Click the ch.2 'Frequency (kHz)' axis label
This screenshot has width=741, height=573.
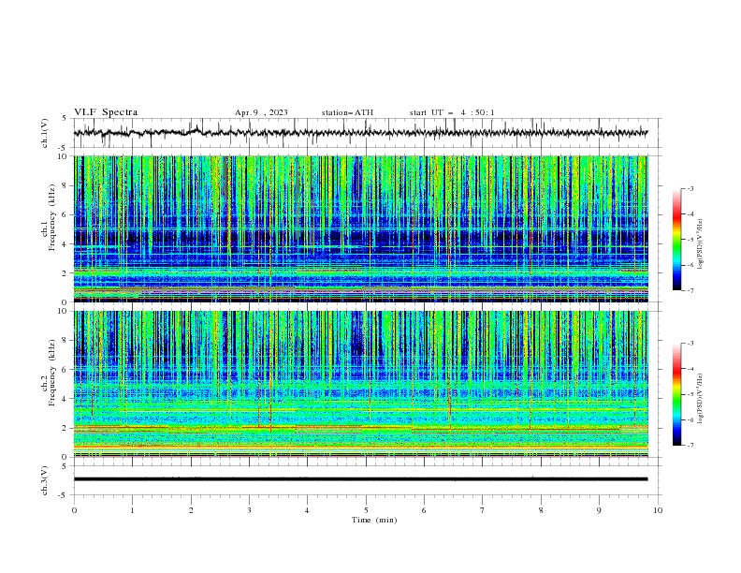click(x=52, y=373)
